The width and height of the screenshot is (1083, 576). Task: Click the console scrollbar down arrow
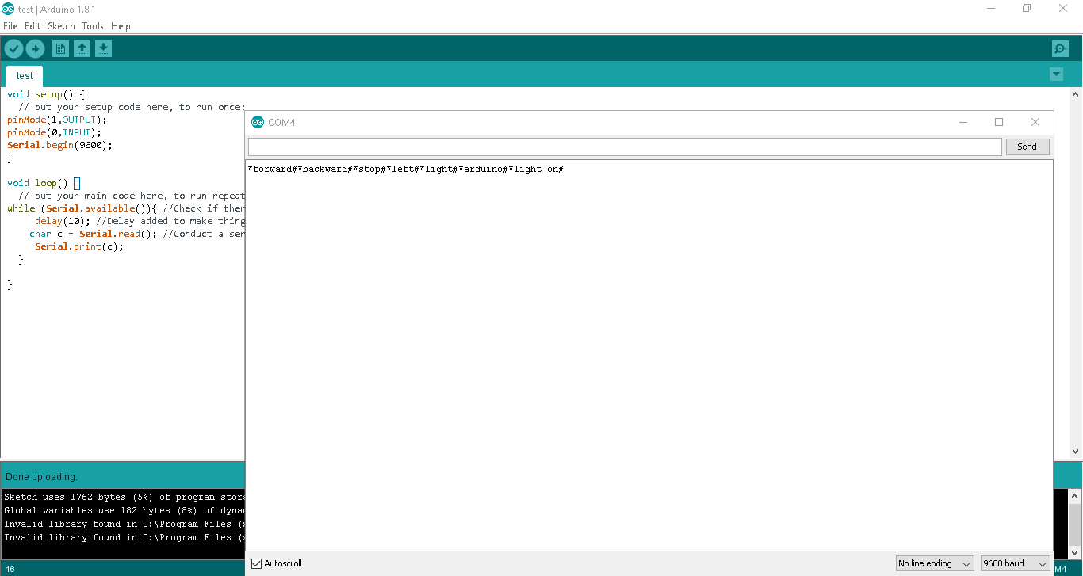[1076, 552]
